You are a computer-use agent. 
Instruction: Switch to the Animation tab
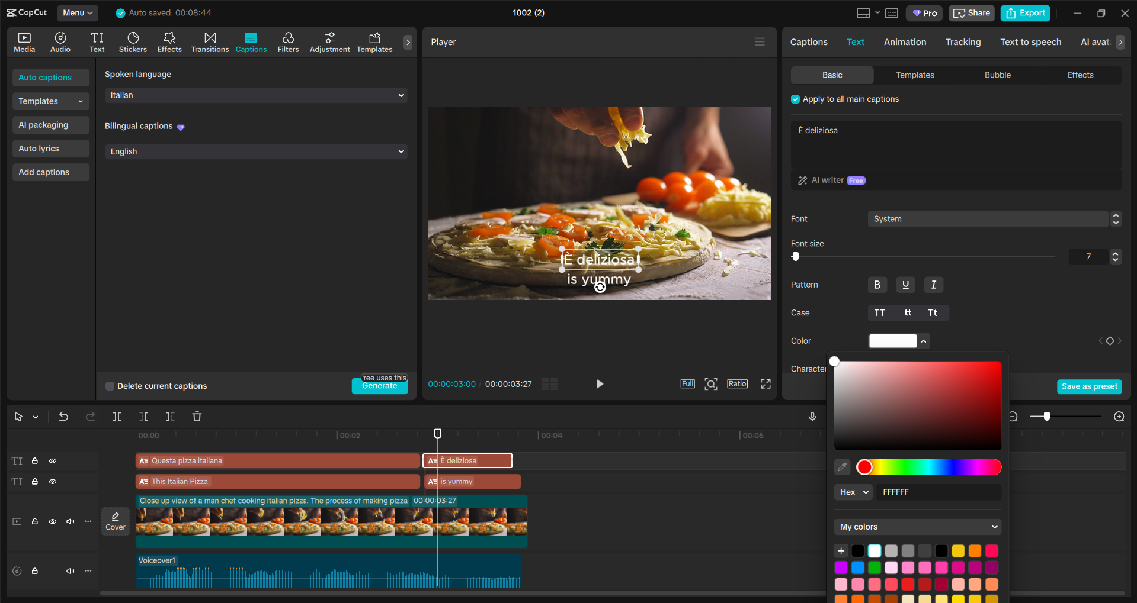coord(905,41)
